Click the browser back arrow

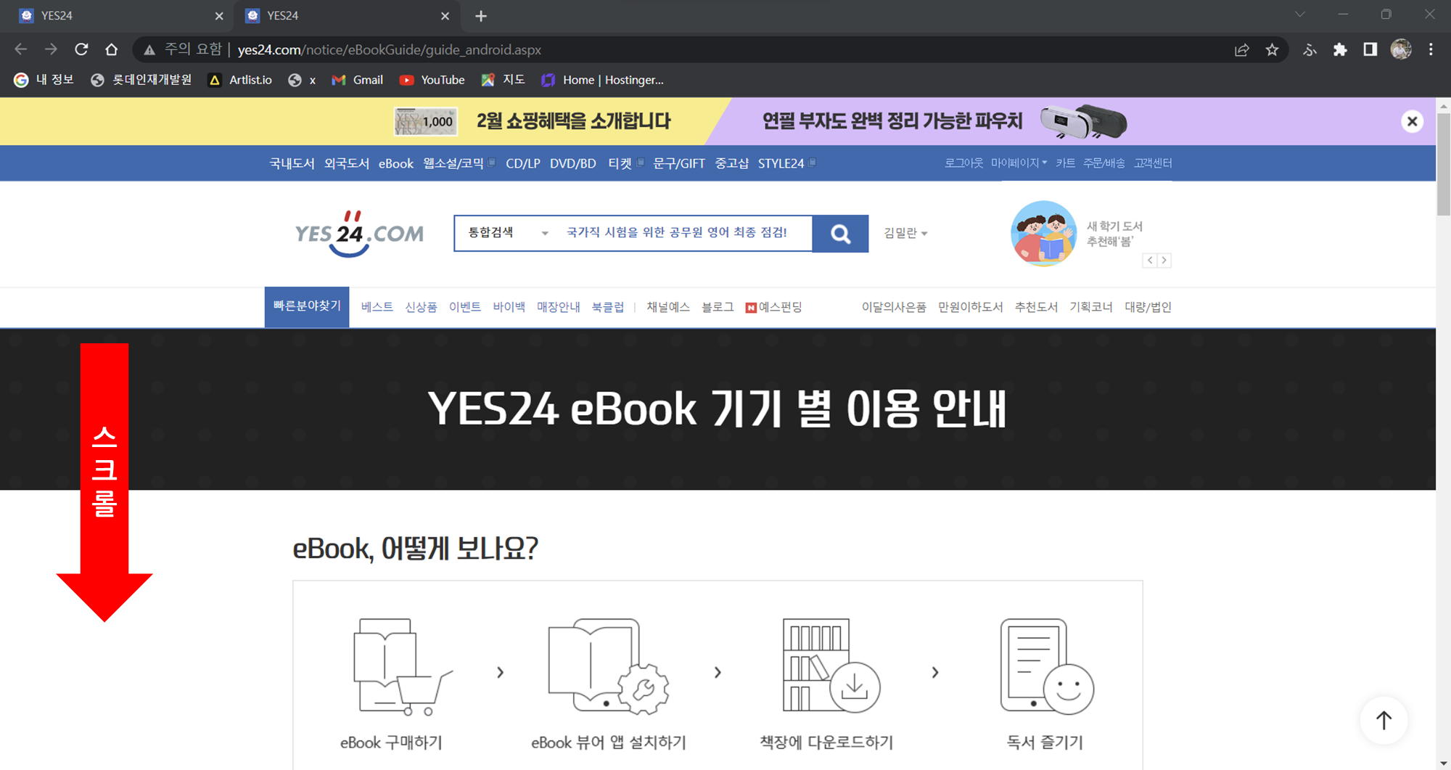pyautogui.click(x=21, y=49)
